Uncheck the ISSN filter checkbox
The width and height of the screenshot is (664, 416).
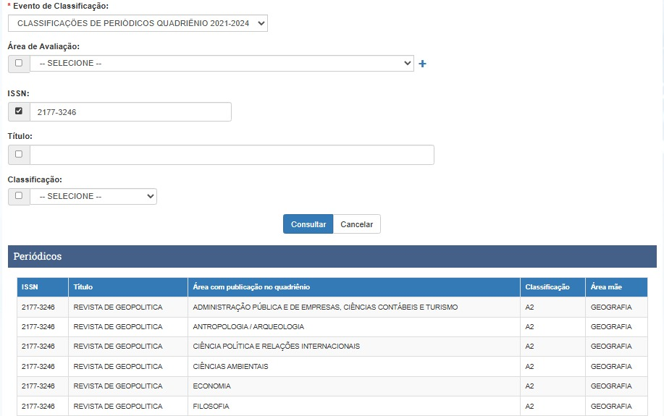coord(19,111)
